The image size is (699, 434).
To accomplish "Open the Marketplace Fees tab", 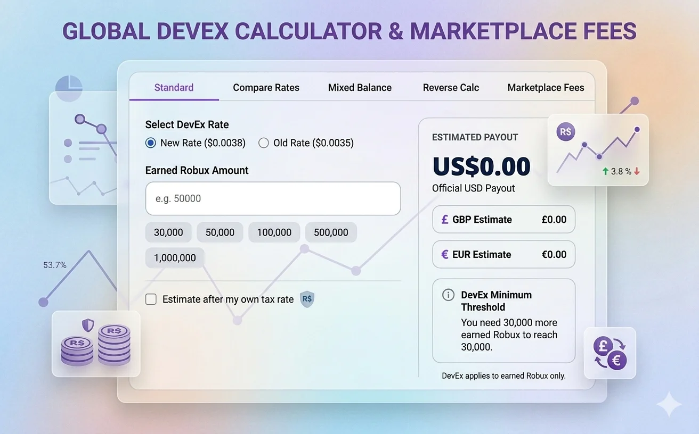I will (x=546, y=88).
